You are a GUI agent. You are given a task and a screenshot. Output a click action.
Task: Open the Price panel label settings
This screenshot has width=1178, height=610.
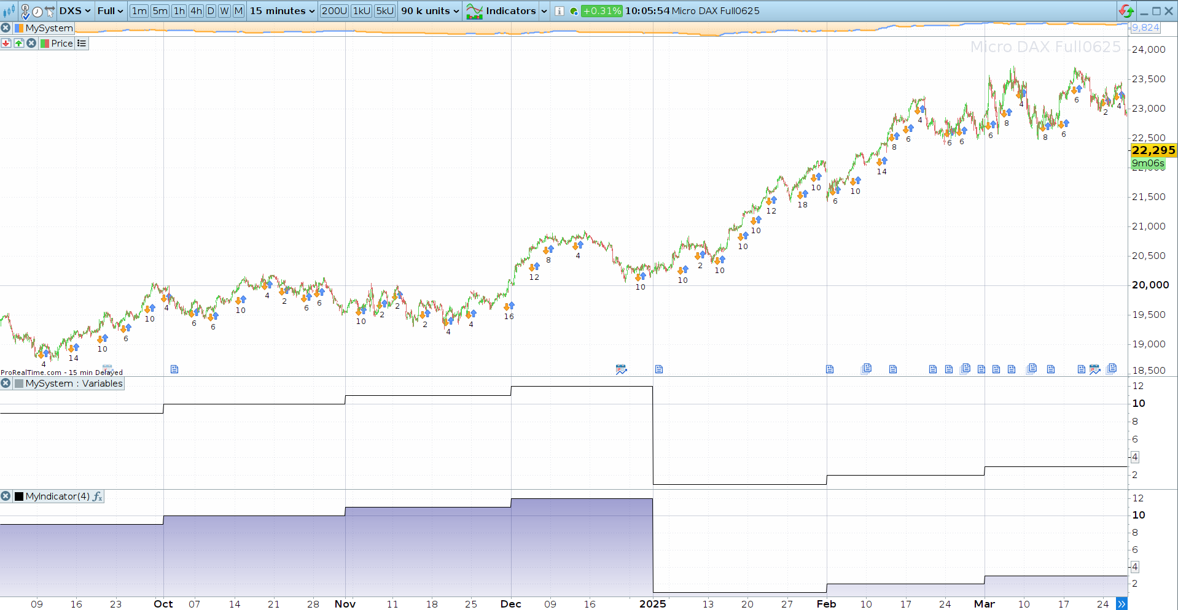pyautogui.click(x=62, y=43)
